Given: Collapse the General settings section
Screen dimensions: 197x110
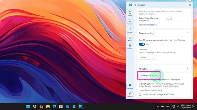Looking at the screenshot, I should click(187, 33).
